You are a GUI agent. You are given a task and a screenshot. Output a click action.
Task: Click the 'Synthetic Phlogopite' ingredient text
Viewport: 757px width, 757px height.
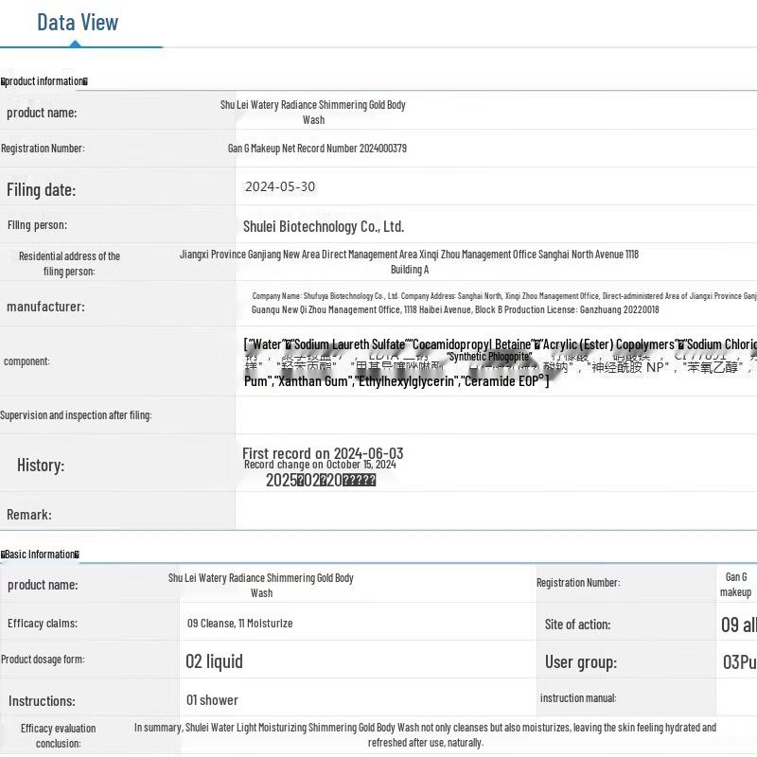click(x=489, y=357)
